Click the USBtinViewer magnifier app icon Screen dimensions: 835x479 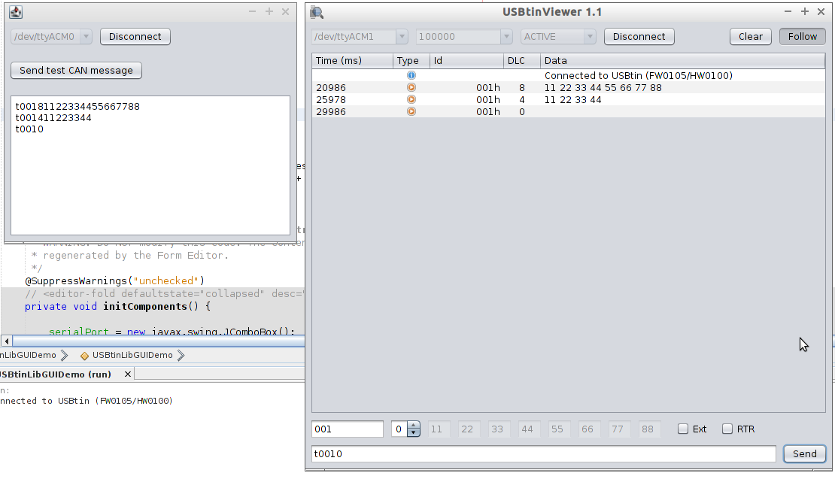point(317,12)
